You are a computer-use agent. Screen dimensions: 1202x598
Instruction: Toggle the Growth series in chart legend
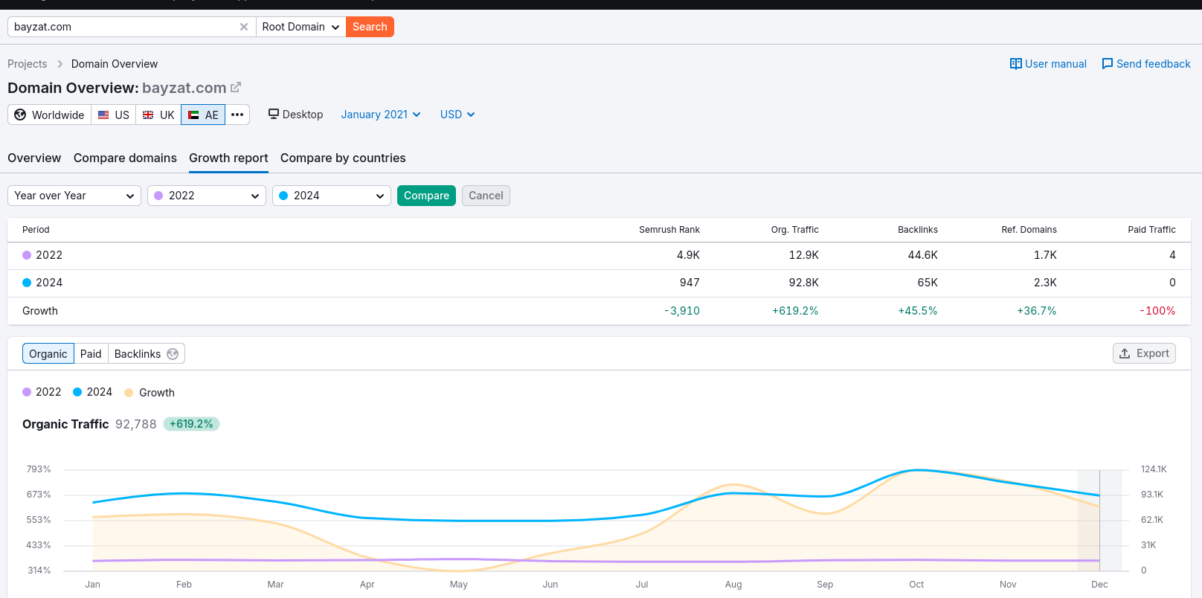150,393
